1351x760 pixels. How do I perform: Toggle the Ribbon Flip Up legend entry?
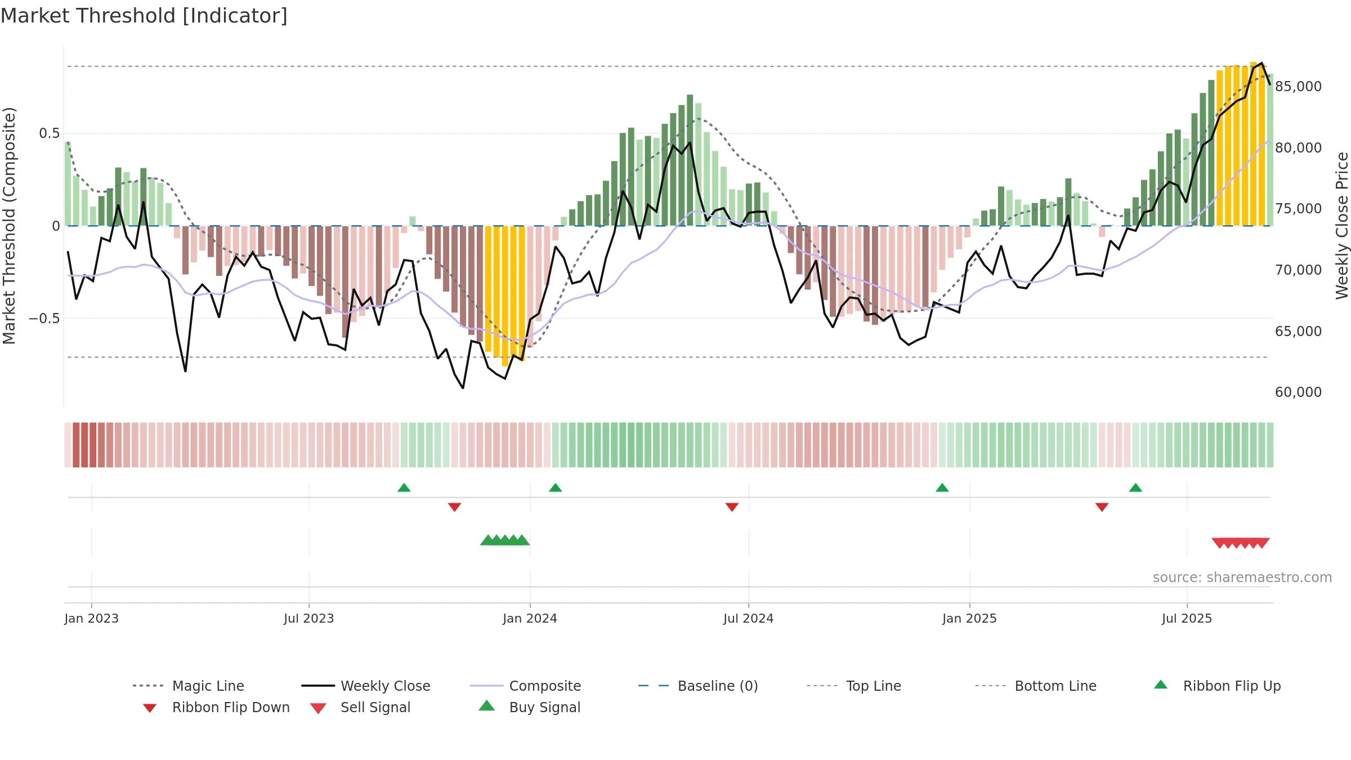tap(1217, 686)
